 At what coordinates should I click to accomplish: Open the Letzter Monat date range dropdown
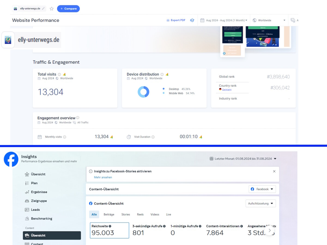[243, 159]
